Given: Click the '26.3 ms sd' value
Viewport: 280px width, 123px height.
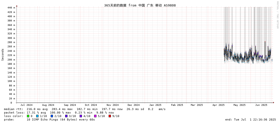Looking at the screenshot, I should 136,109.
